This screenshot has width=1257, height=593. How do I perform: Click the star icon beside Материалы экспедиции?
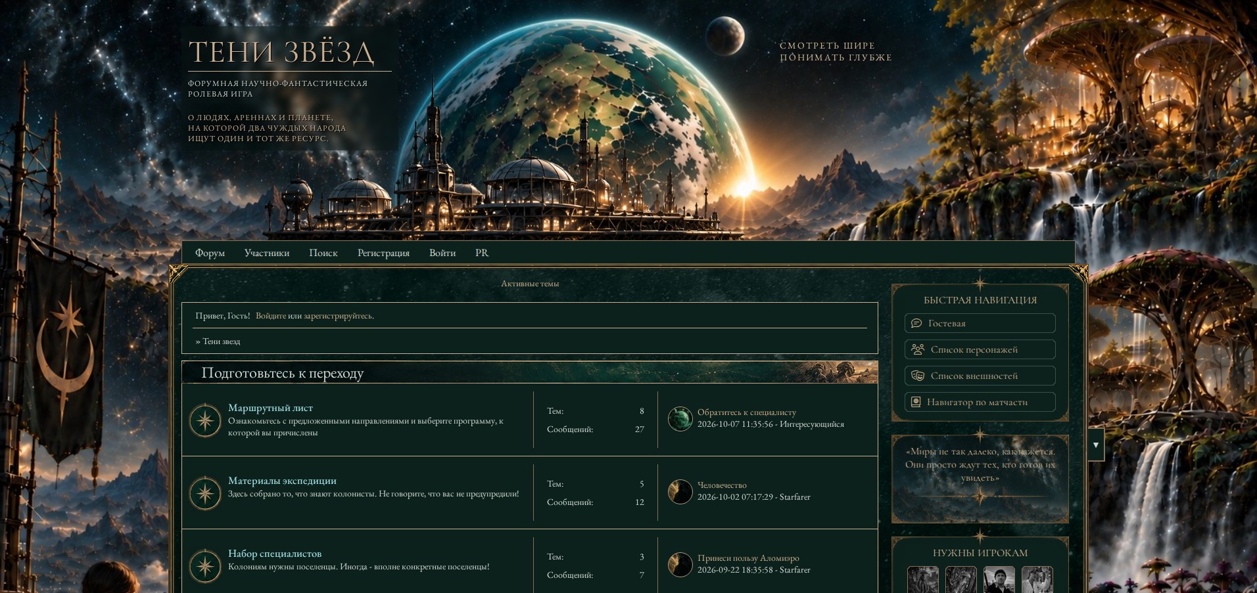(205, 493)
